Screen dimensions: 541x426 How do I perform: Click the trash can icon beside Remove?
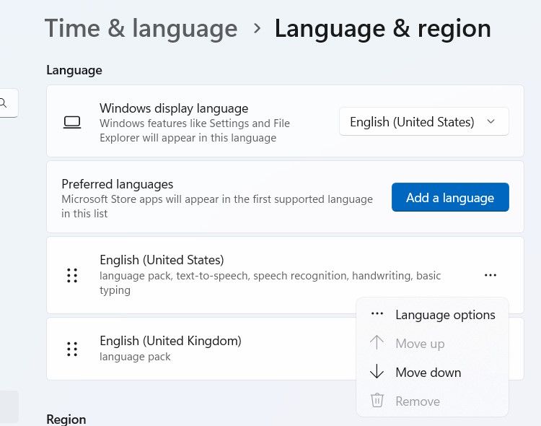[377, 401]
